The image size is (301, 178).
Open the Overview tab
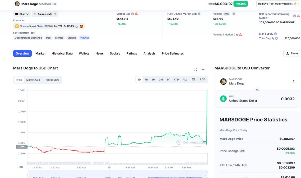[x=23, y=53]
